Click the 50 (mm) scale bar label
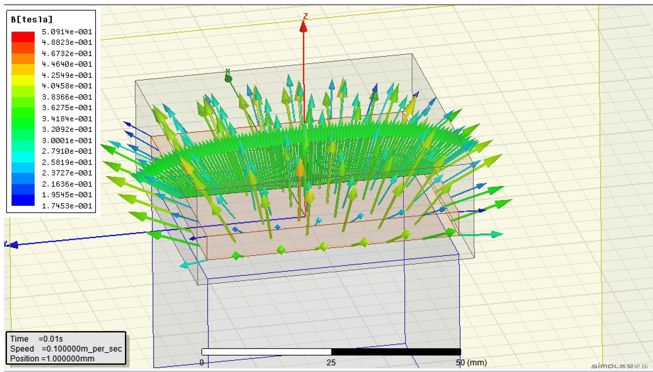Screen dimensions: 653x372 (471, 363)
